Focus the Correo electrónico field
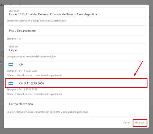This screenshot has height=134, width=153. pos(76,104)
